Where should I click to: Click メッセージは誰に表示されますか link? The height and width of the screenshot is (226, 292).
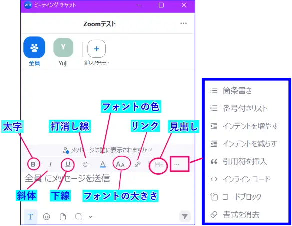coord(107,150)
